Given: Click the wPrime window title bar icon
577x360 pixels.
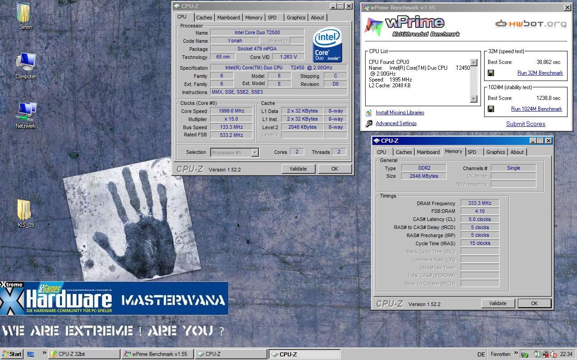Looking at the screenshot, I should (x=366, y=8).
